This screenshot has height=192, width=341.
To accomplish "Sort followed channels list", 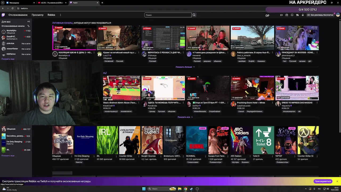I will click(x=29, y=26).
